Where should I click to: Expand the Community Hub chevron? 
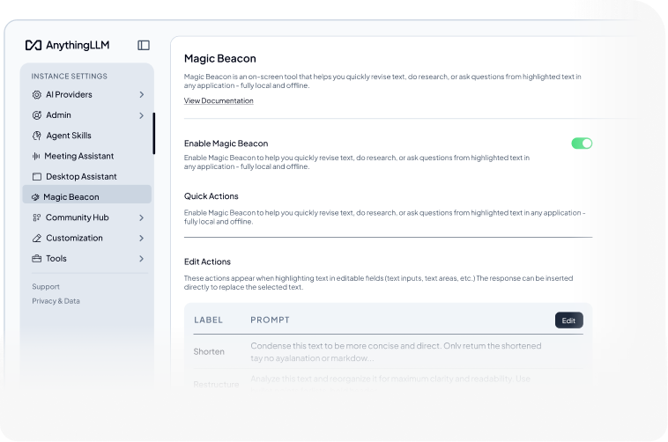point(141,217)
